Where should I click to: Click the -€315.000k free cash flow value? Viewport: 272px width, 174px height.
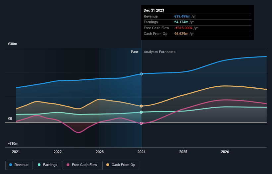(183, 28)
